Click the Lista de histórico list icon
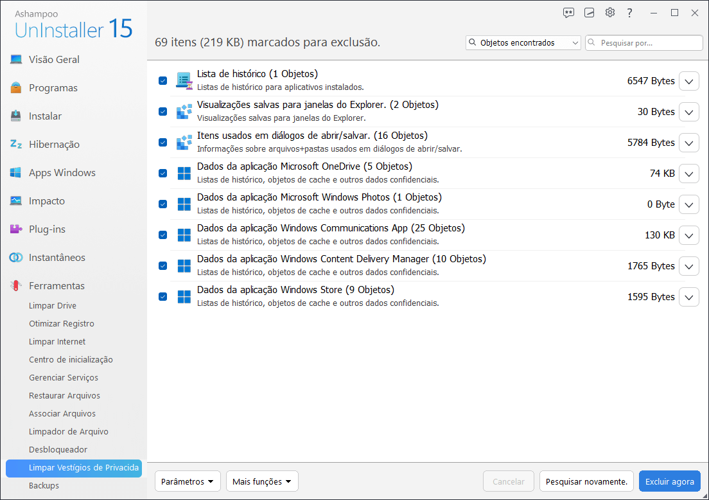709x500 pixels. pyautogui.click(x=184, y=80)
